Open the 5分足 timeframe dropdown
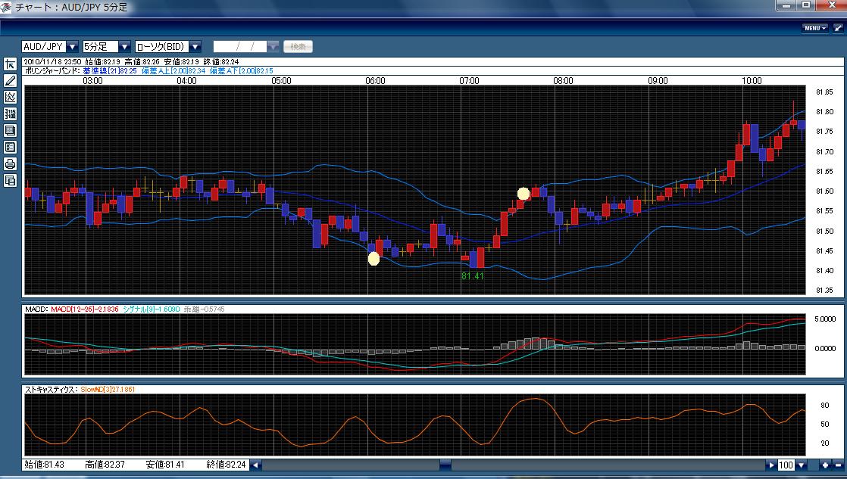This screenshot has height=479, width=847. click(x=124, y=47)
